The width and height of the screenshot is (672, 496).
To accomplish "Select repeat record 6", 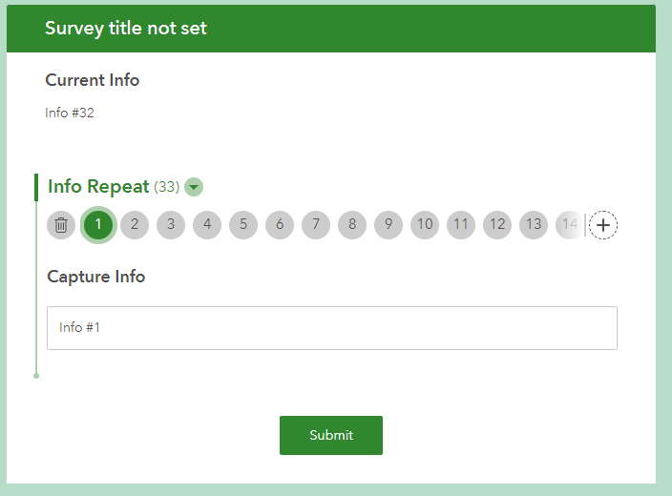I will click(280, 225).
